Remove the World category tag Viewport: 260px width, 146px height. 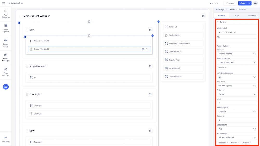[225, 68]
